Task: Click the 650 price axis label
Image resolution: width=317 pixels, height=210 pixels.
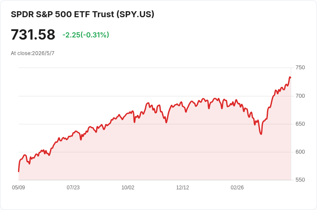Action: (x=300, y=124)
